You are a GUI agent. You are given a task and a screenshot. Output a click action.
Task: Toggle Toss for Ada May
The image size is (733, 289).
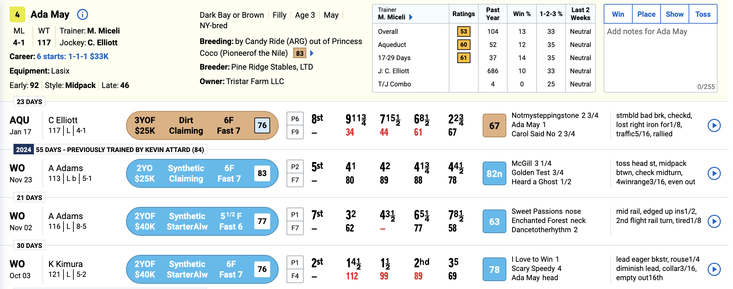(703, 14)
